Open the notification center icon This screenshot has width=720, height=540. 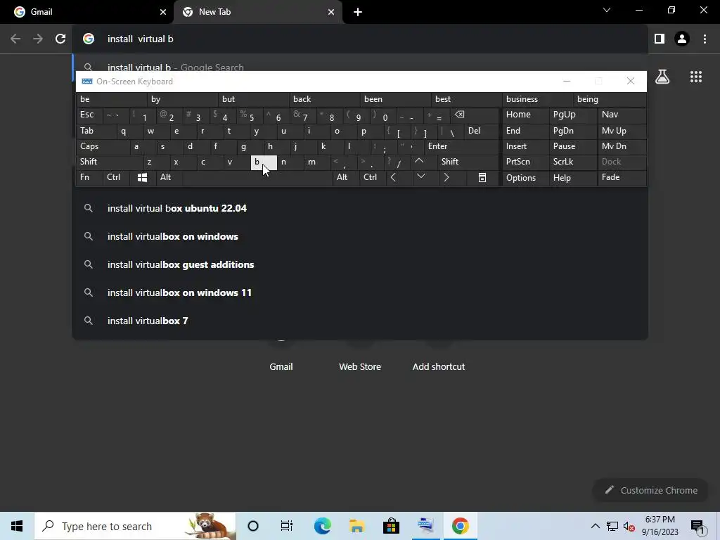[697, 526]
